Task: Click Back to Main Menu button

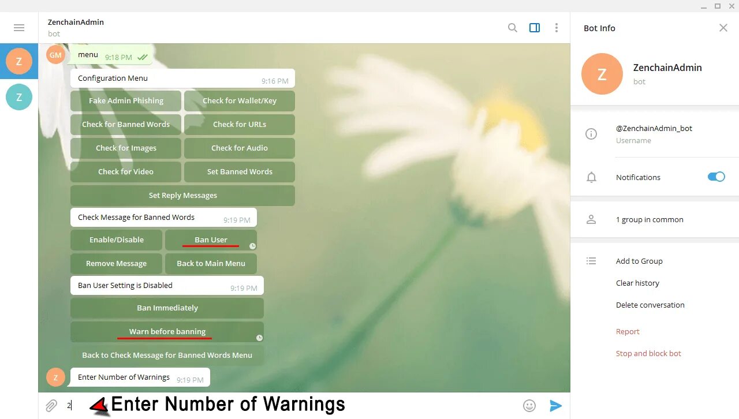Action: (x=211, y=263)
